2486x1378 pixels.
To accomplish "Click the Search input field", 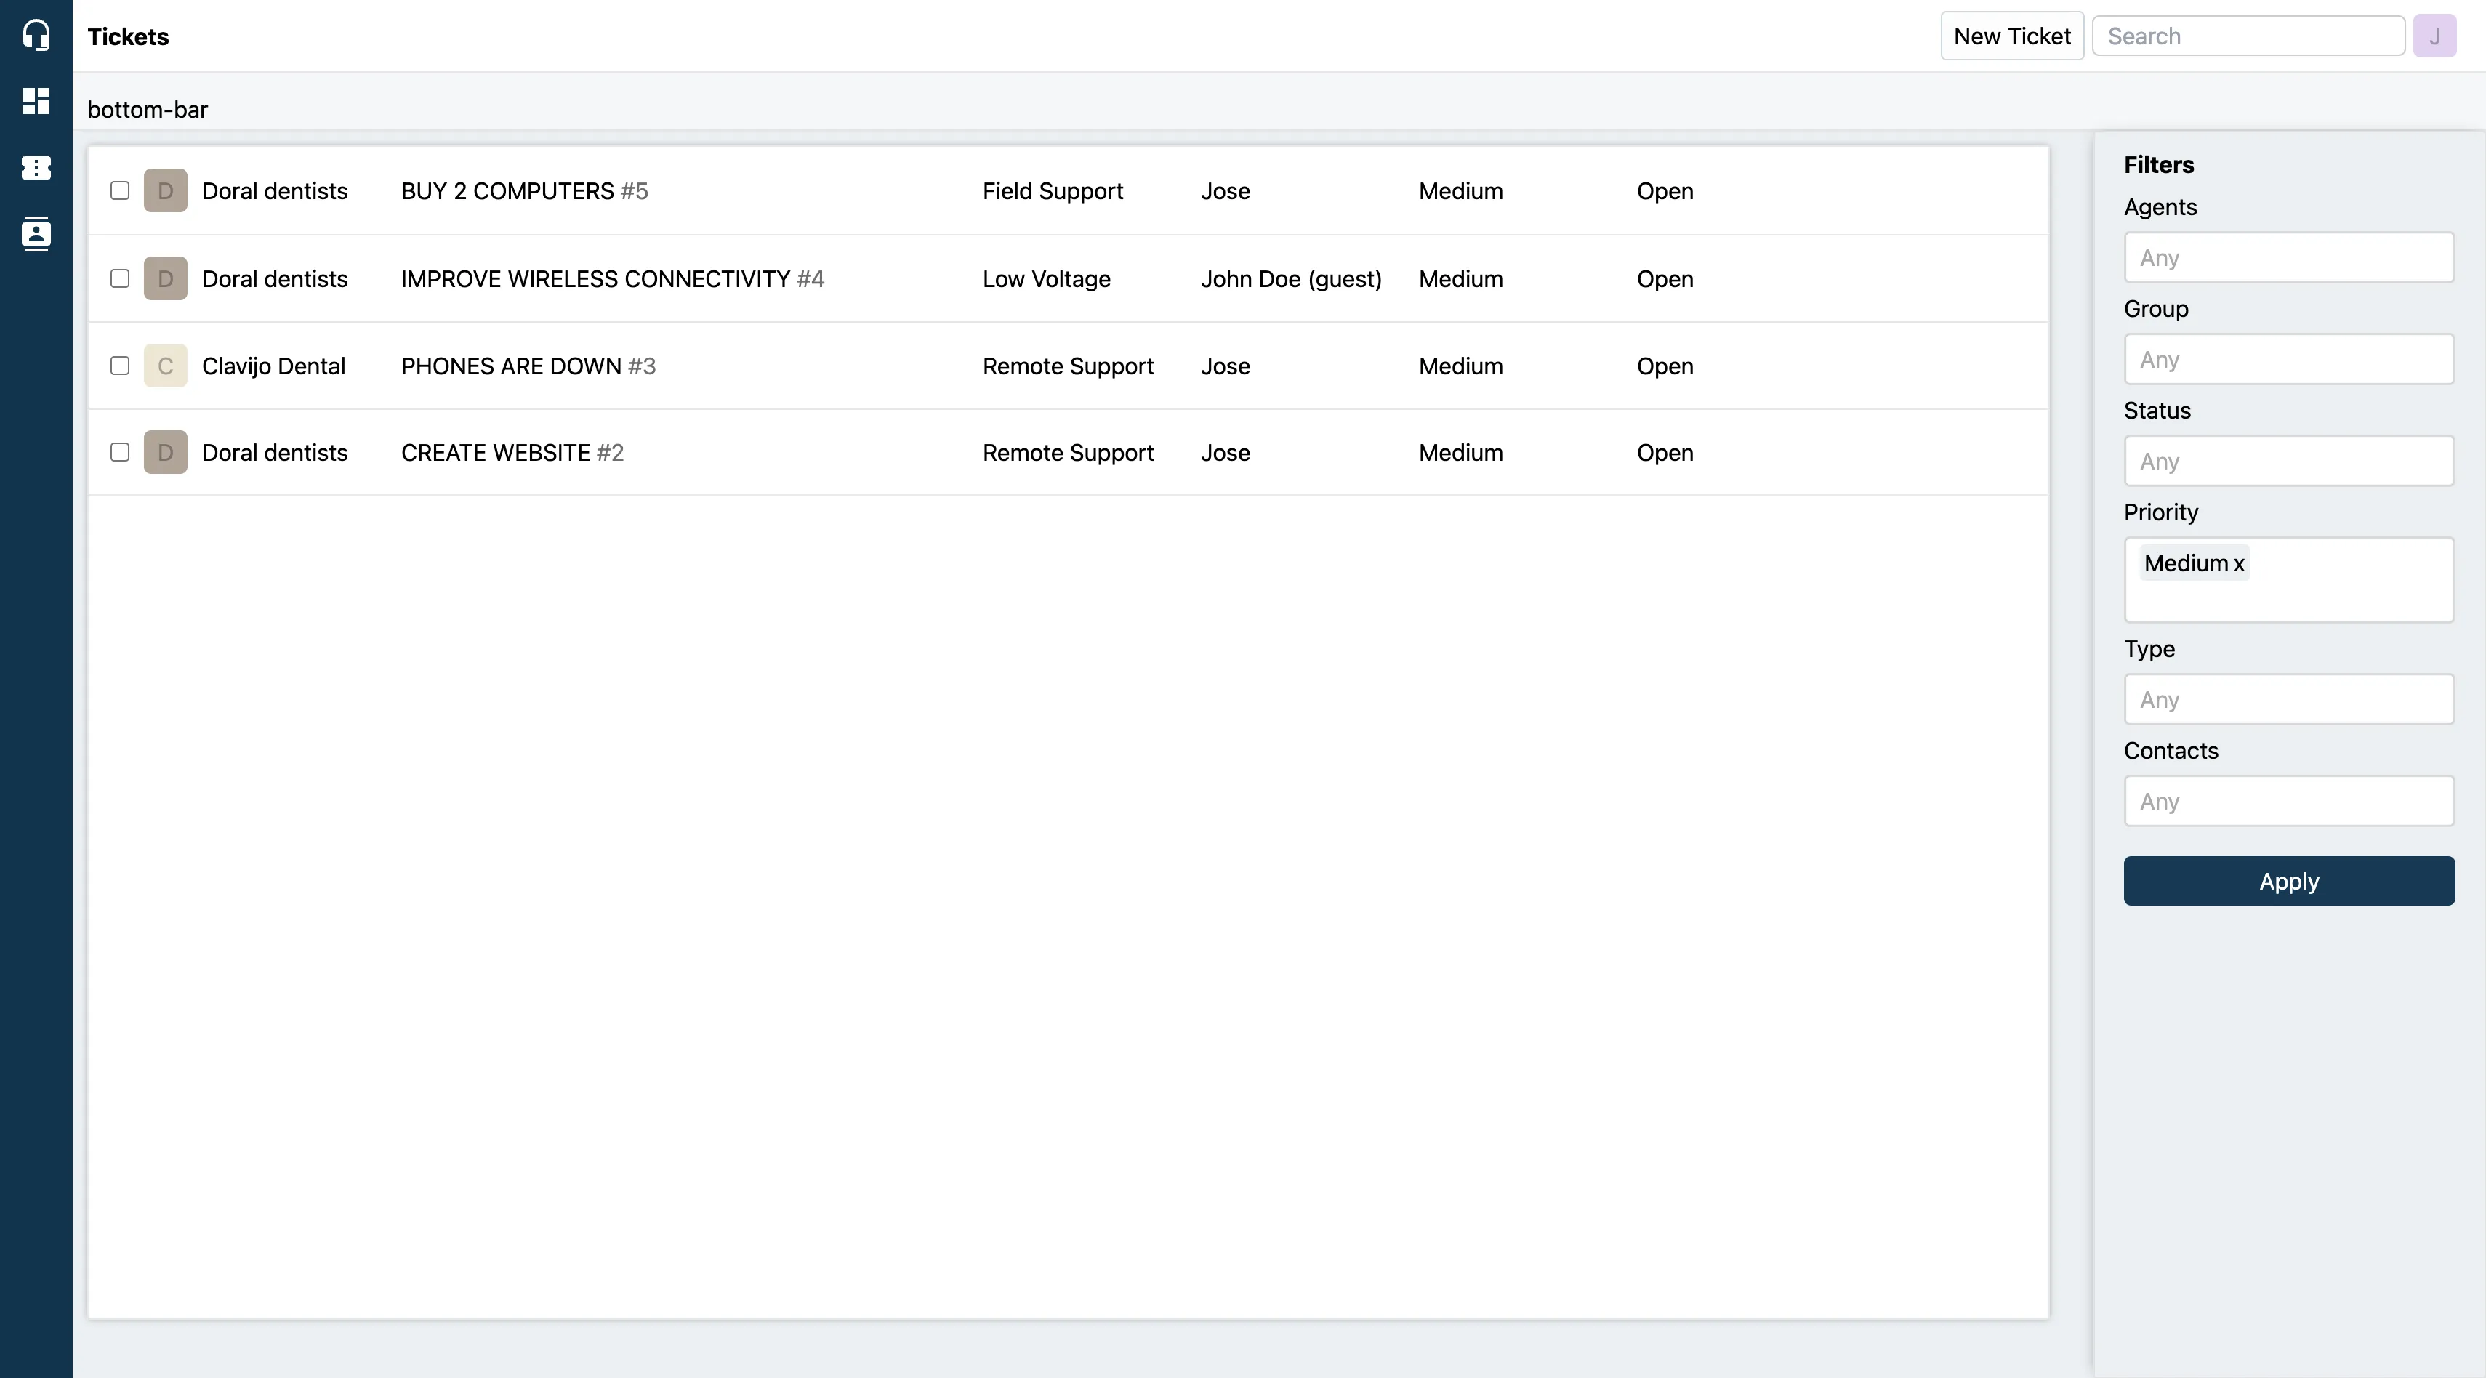I will click(2247, 34).
